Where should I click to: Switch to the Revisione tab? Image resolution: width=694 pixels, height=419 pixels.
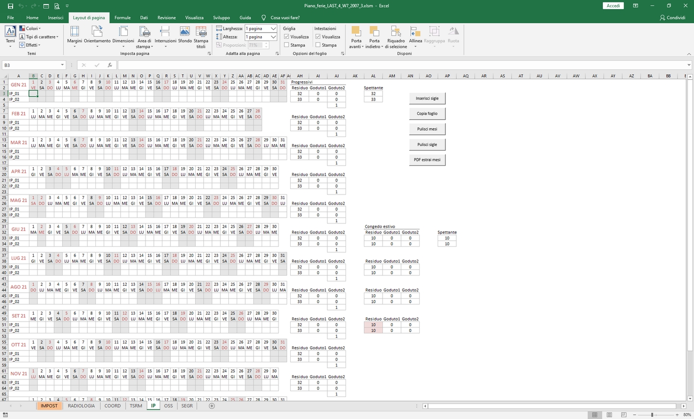[167, 17]
